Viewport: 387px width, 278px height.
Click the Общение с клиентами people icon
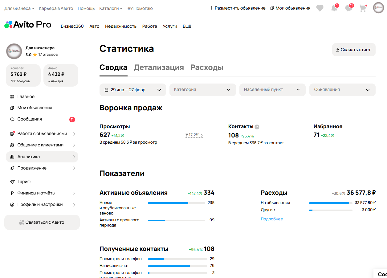pos(12,145)
